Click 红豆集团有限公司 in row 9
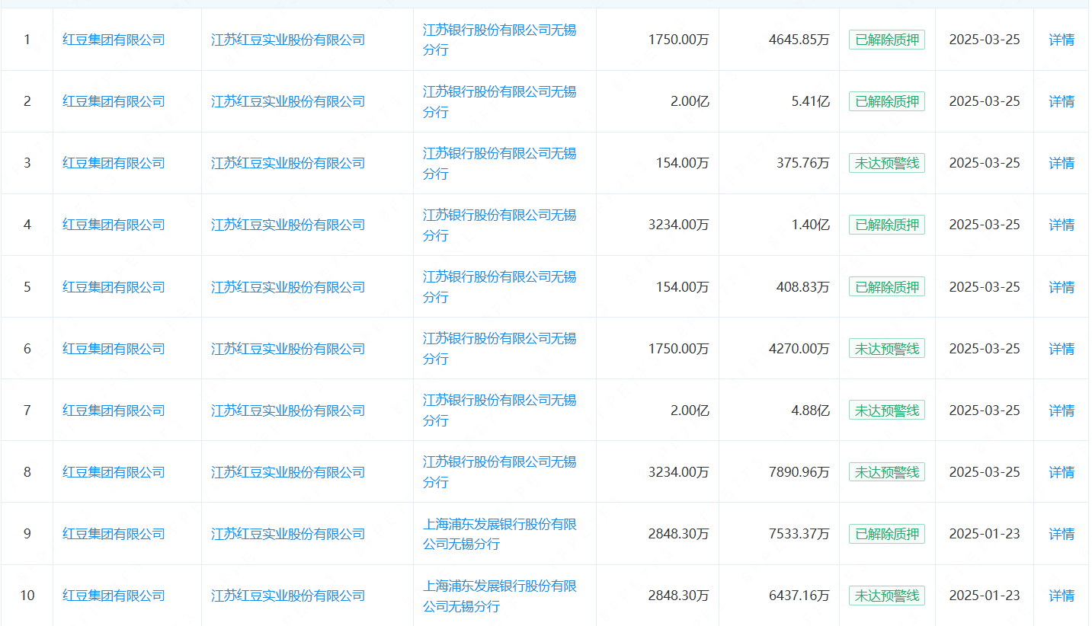Image resolution: width=1092 pixels, height=626 pixels. (114, 534)
